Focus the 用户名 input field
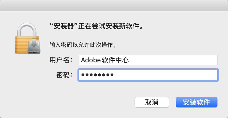The width and height of the screenshot is (228, 118). (148, 60)
